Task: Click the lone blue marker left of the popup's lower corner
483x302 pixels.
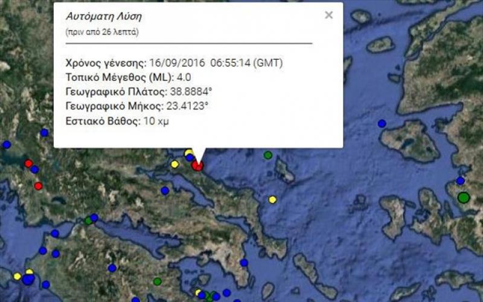Action: pyautogui.click(x=44, y=133)
